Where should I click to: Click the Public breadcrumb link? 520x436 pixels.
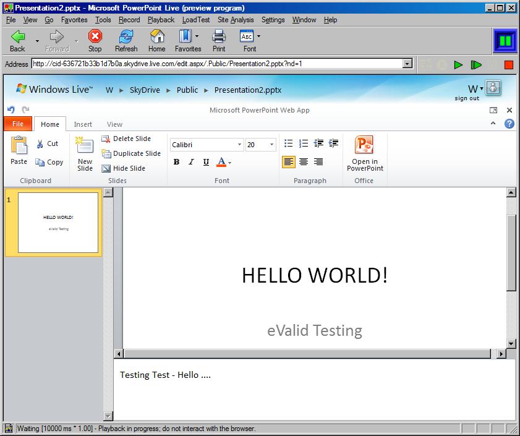(187, 90)
